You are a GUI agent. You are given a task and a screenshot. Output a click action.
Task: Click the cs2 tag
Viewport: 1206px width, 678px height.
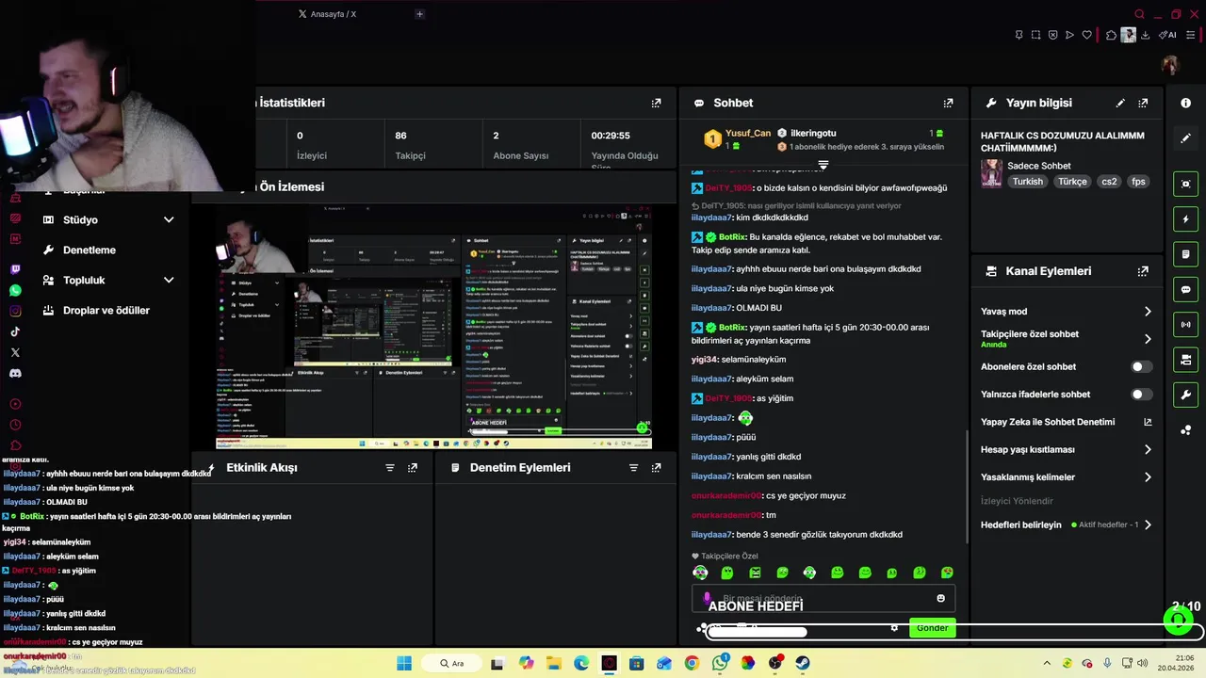click(x=1109, y=182)
